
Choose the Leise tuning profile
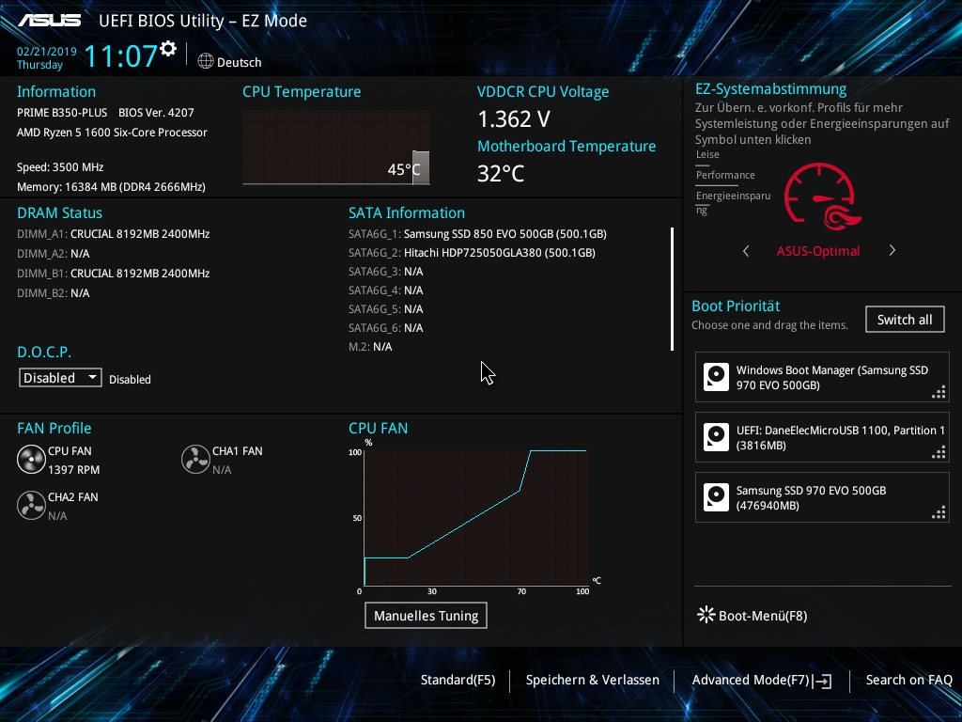(x=707, y=155)
